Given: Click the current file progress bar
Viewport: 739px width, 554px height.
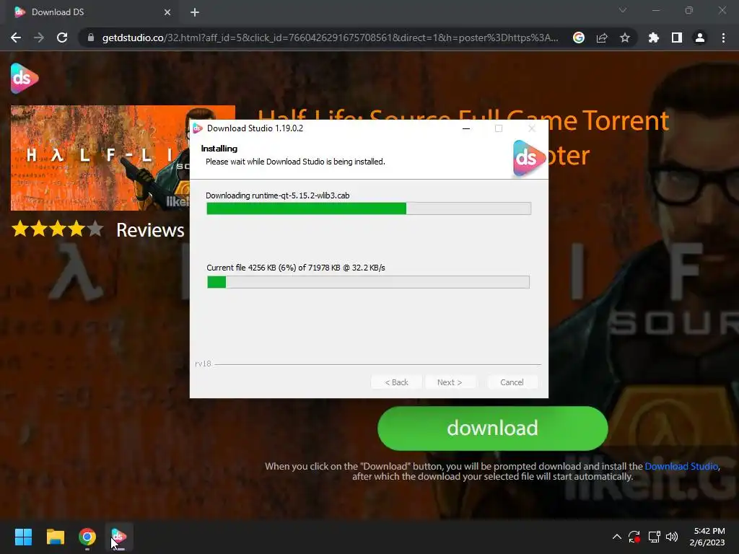Looking at the screenshot, I should [x=368, y=282].
